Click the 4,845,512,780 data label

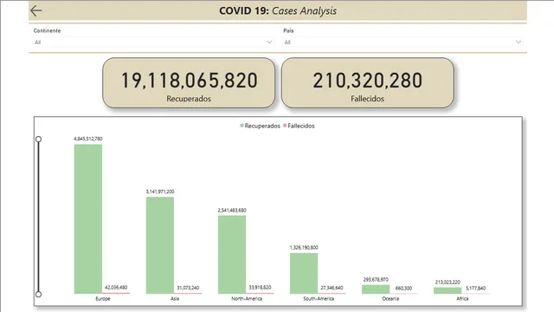pyautogui.click(x=88, y=139)
